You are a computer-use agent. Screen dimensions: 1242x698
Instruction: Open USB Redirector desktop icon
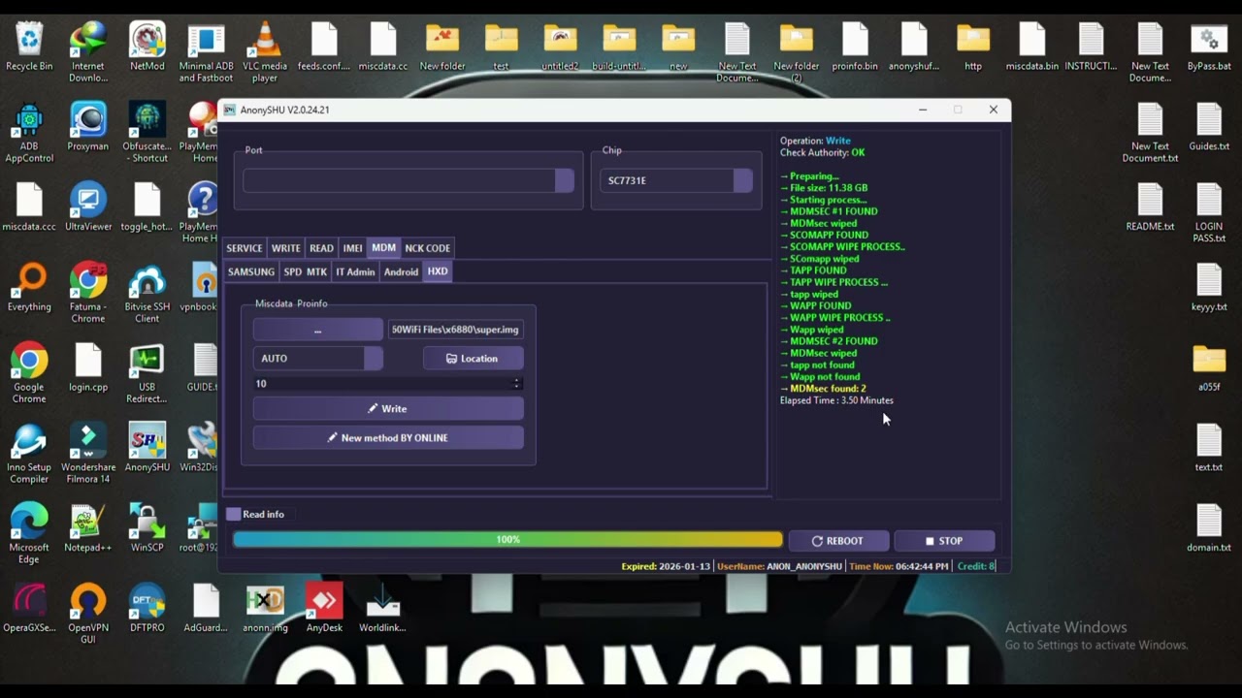click(147, 372)
